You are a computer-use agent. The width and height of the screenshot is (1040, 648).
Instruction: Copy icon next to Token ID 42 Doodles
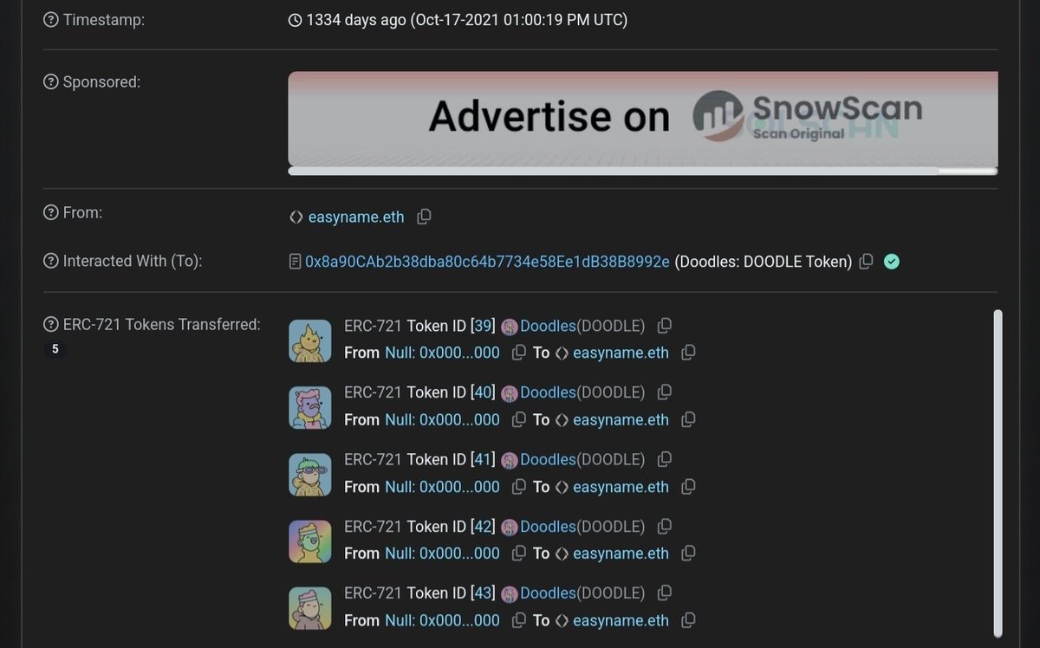665,526
